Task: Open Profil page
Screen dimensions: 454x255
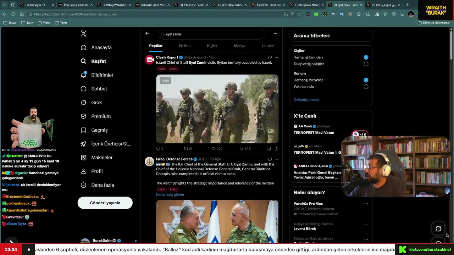Action: [x=92, y=171]
